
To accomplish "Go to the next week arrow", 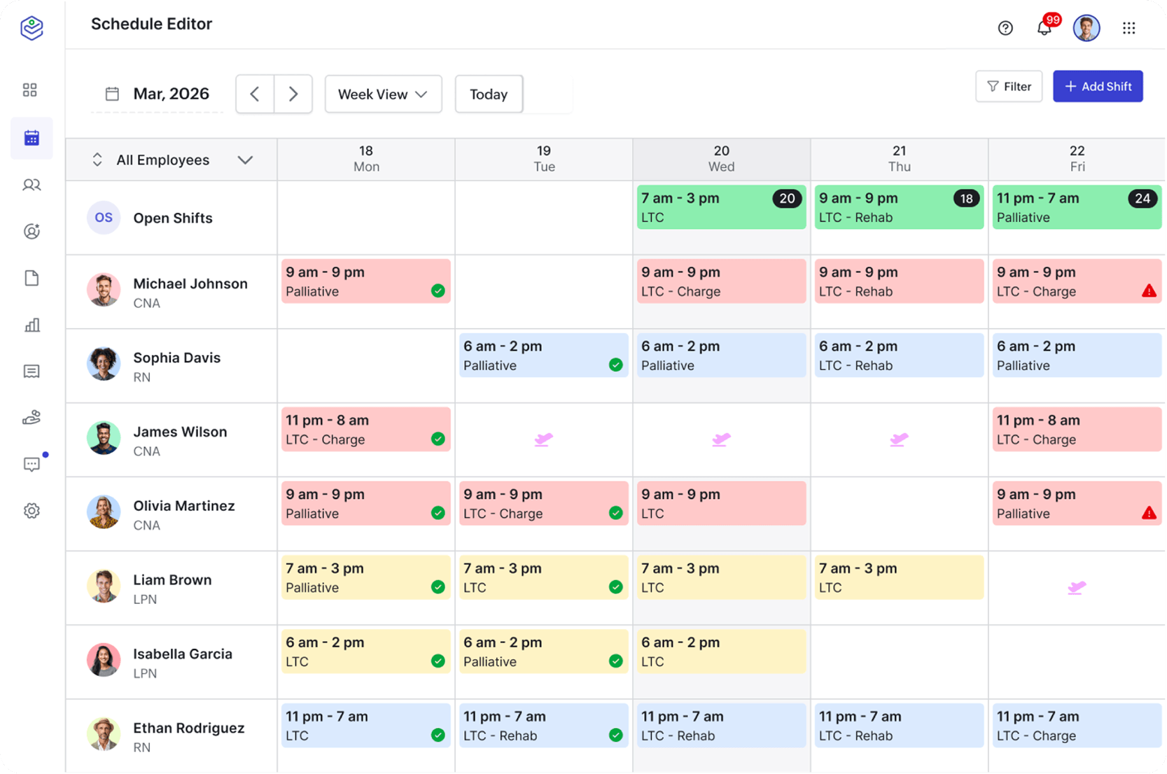I will (x=293, y=94).
